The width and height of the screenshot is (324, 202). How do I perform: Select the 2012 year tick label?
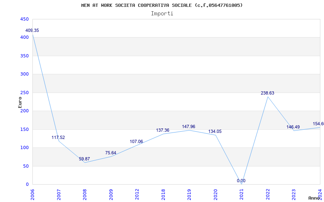tap(137, 194)
